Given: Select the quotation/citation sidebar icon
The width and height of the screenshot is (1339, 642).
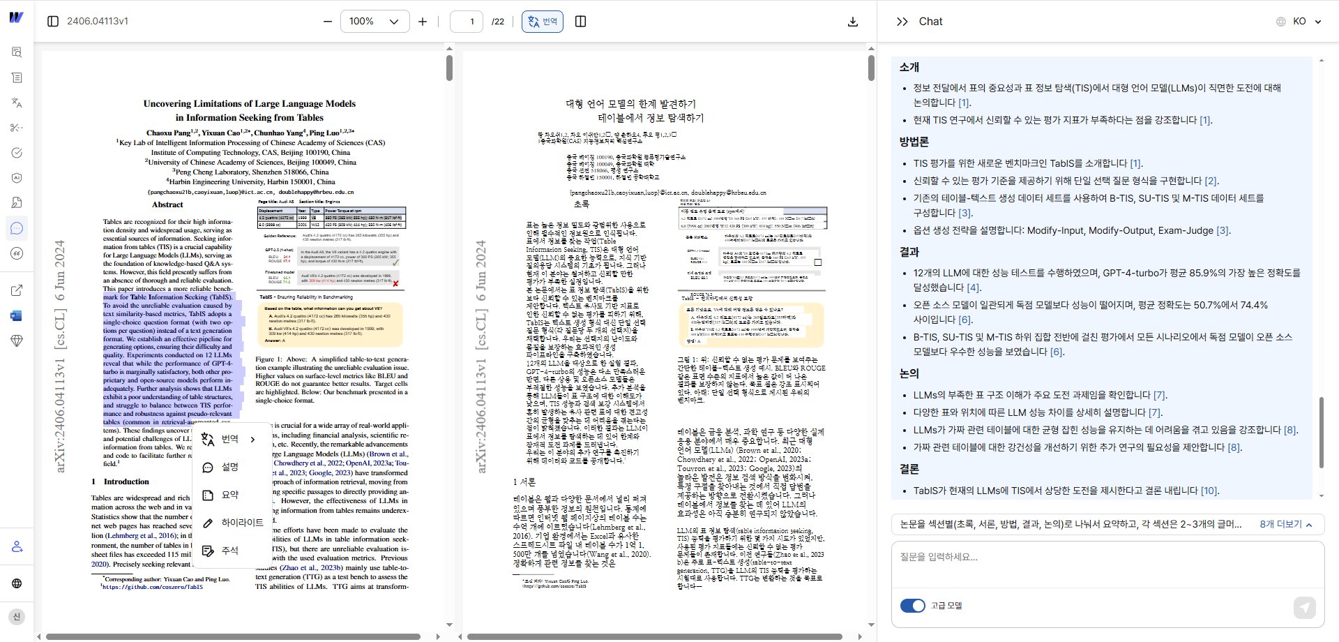Looking at the screenshot, I should click(17, 253).
